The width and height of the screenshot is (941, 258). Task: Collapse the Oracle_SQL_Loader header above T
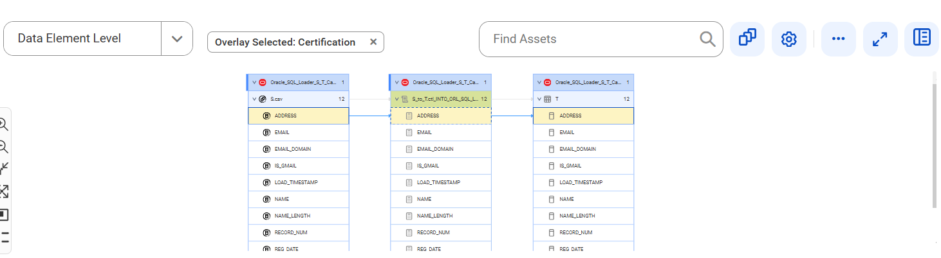click(x=539, y=82)
